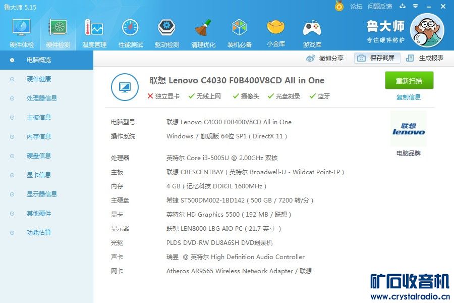The width and height of the screenshot is (454, 303).
Task: Open 处理器信息 sidebar item
Action: 46,98
